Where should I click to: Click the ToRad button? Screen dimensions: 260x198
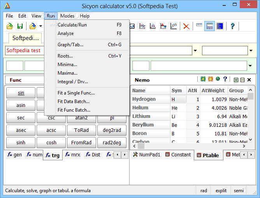(81, 130)
